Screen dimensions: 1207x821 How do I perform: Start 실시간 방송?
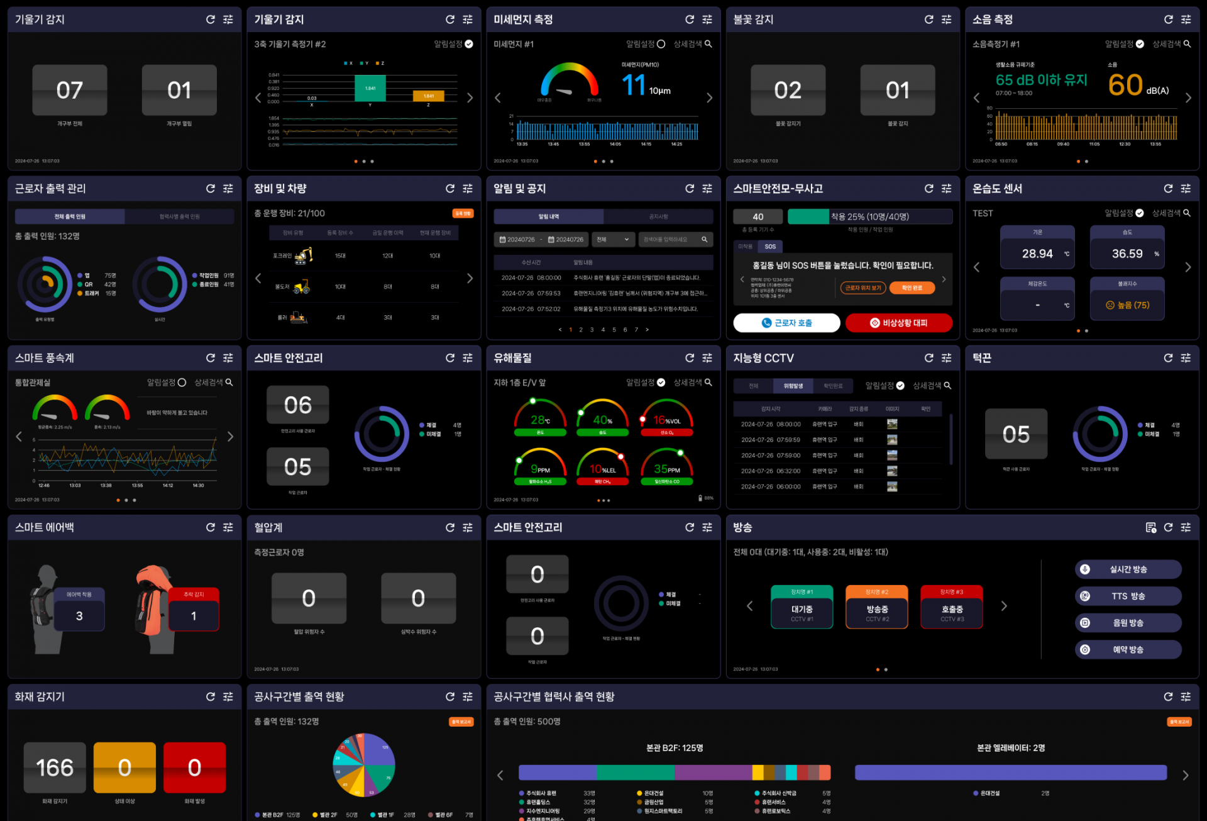click(x=1128, y=569)
